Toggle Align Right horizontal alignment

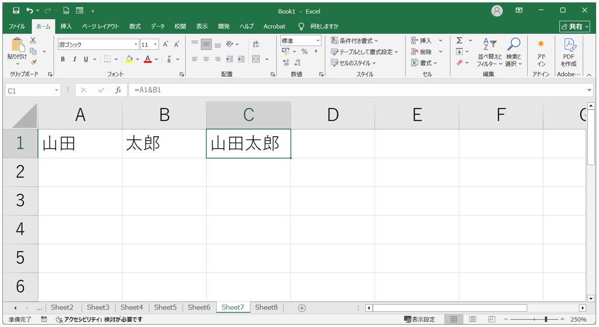pyautogui.click(x=218, y=59)
